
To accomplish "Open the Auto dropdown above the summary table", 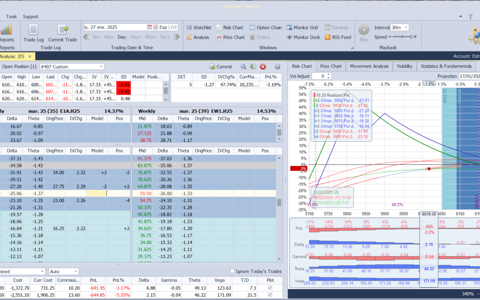I will [x=76, y=272].
